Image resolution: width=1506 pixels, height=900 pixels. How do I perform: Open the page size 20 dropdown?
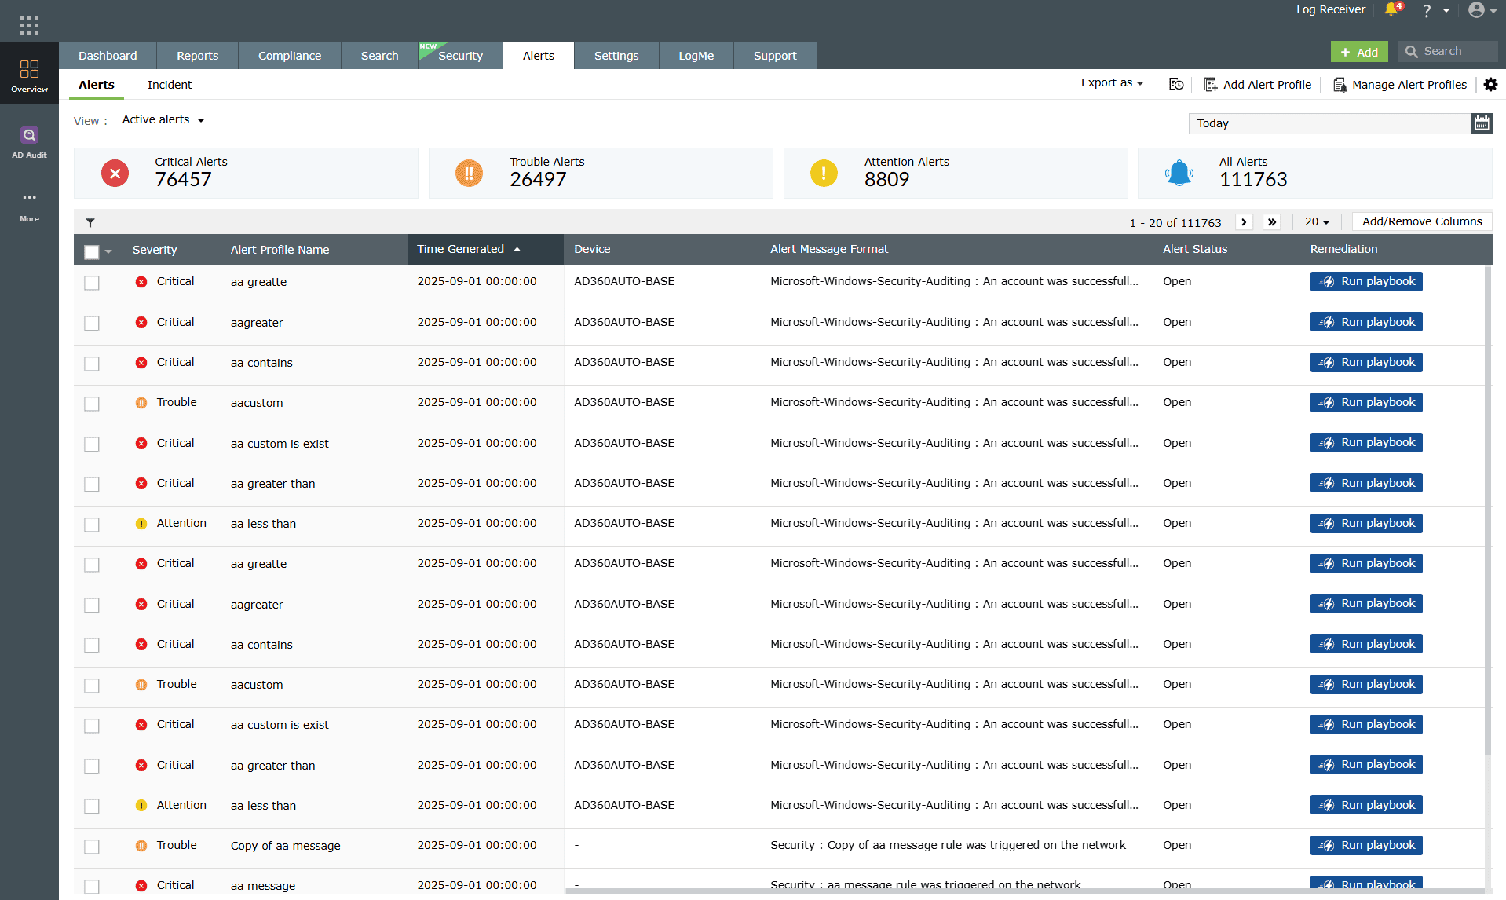[x=1317, y=222]
